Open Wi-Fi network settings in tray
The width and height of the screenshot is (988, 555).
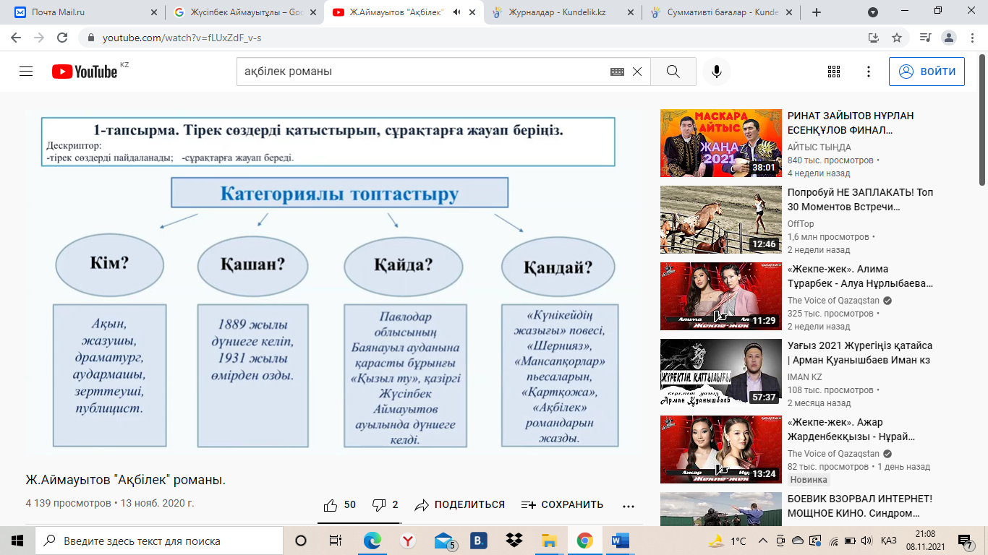click(832, 541)
